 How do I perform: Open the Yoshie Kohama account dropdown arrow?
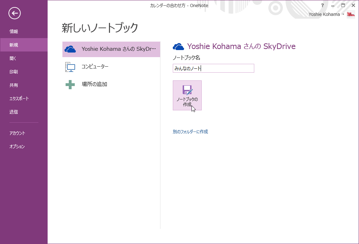pyautogui.click(x=343, y=14)
